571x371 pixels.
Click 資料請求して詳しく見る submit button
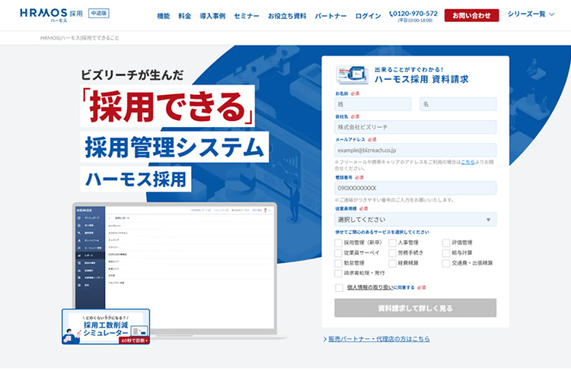point(416,308)
